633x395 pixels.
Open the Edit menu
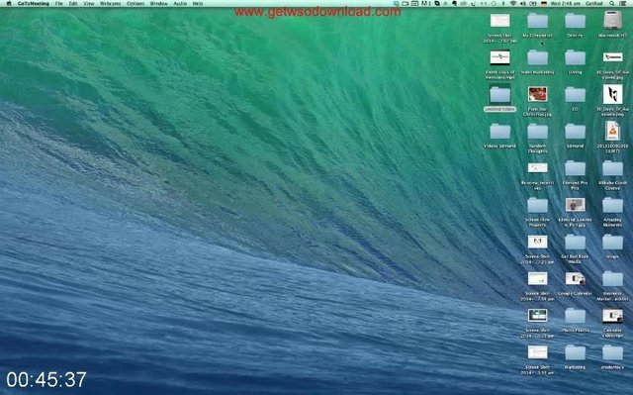click(73, 3)
